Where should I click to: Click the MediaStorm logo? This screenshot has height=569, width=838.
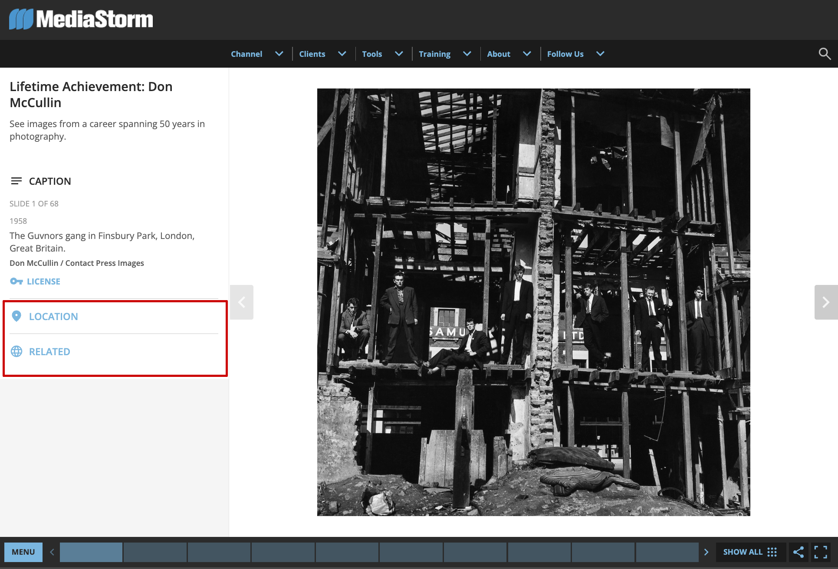[81, 20]
